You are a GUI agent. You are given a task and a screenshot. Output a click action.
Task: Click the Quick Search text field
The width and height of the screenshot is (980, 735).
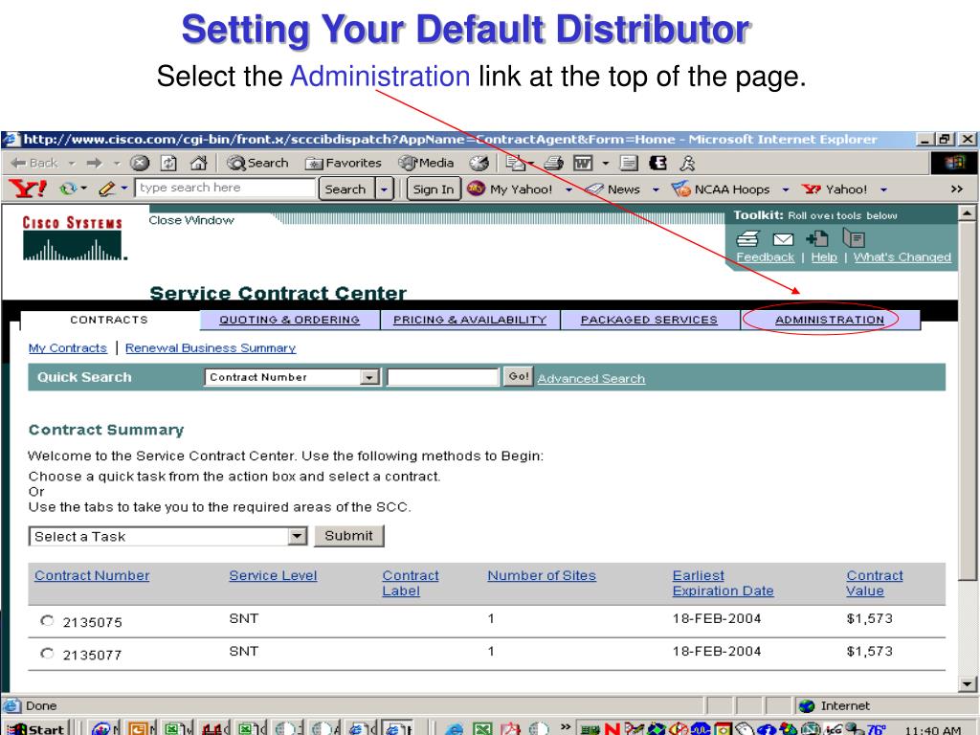442,377
